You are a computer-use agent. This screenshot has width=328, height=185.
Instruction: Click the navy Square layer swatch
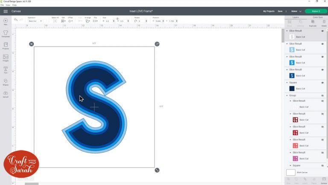[x=292, y=89]
